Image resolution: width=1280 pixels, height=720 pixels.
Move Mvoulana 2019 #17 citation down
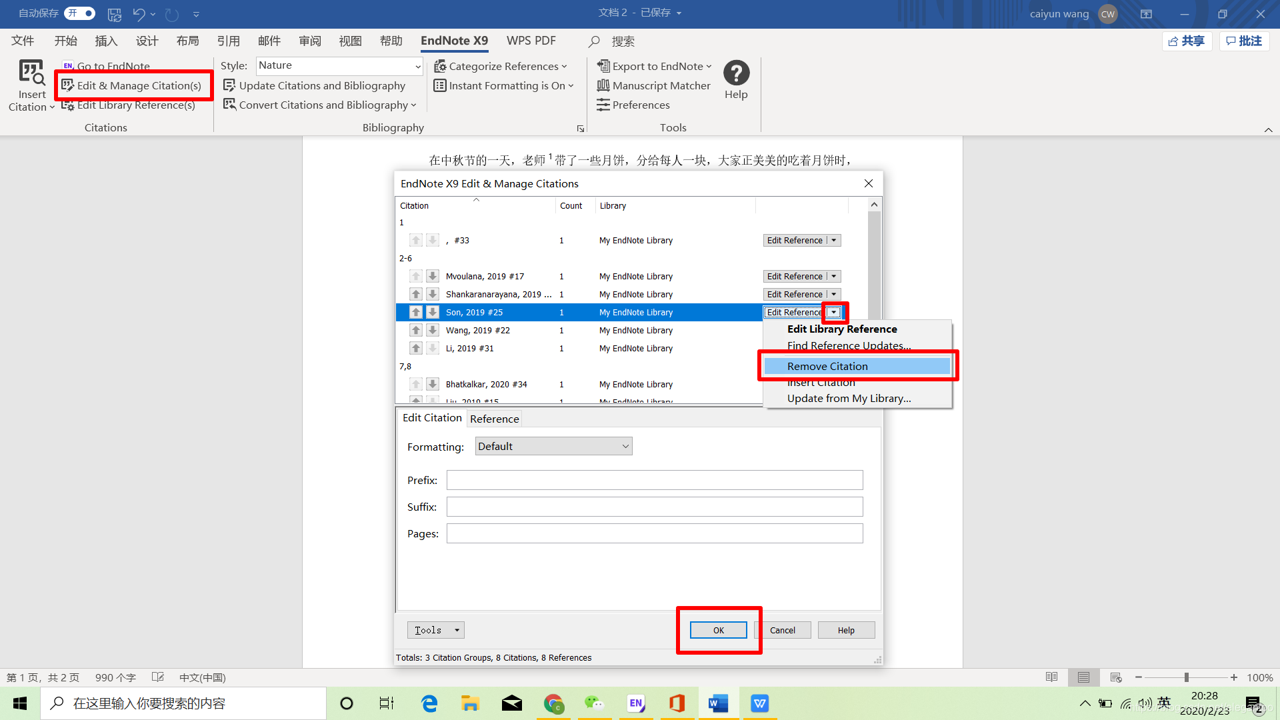[x=433, y=276]
